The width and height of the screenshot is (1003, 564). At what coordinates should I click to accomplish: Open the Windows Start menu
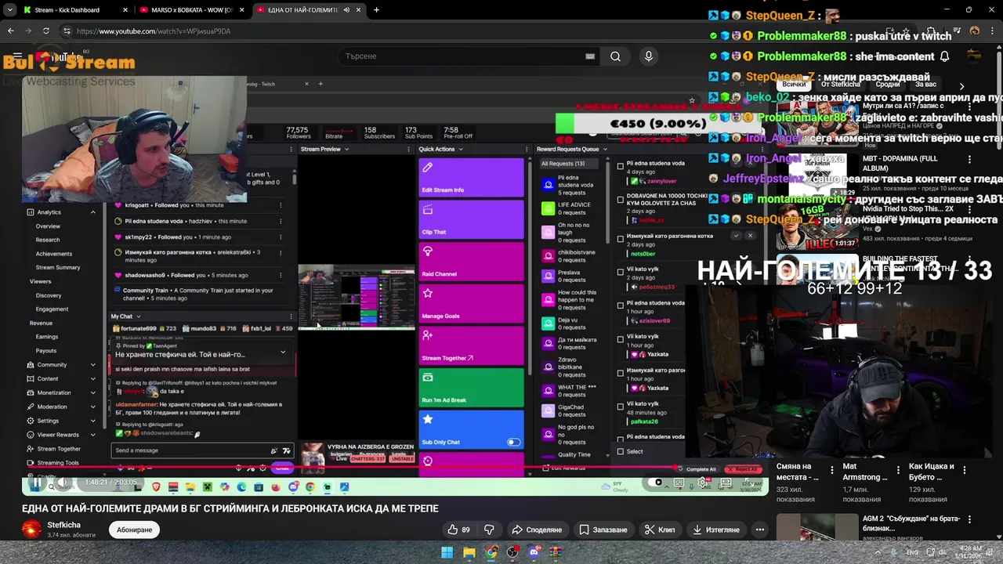click(447, 552)
